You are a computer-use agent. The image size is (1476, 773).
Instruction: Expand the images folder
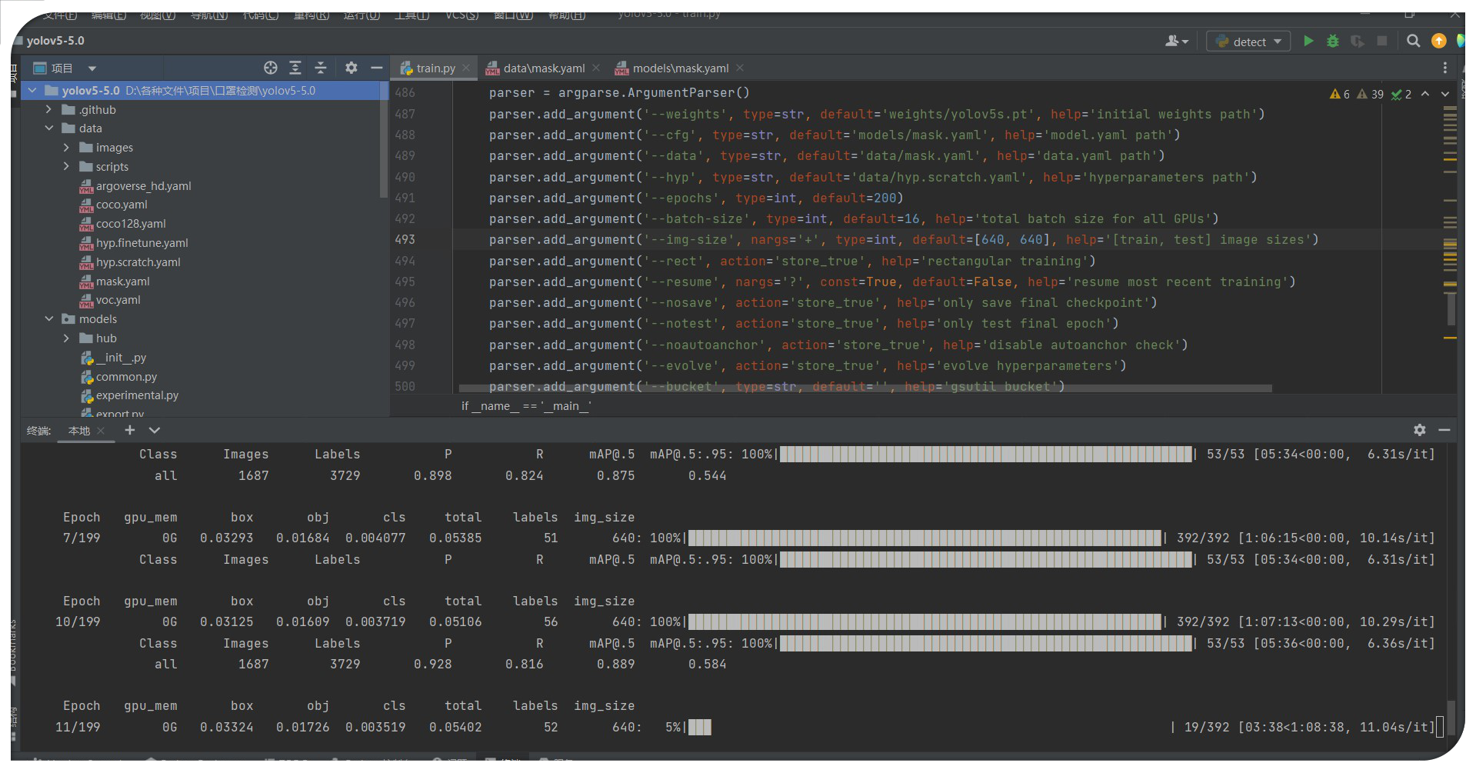66,148
